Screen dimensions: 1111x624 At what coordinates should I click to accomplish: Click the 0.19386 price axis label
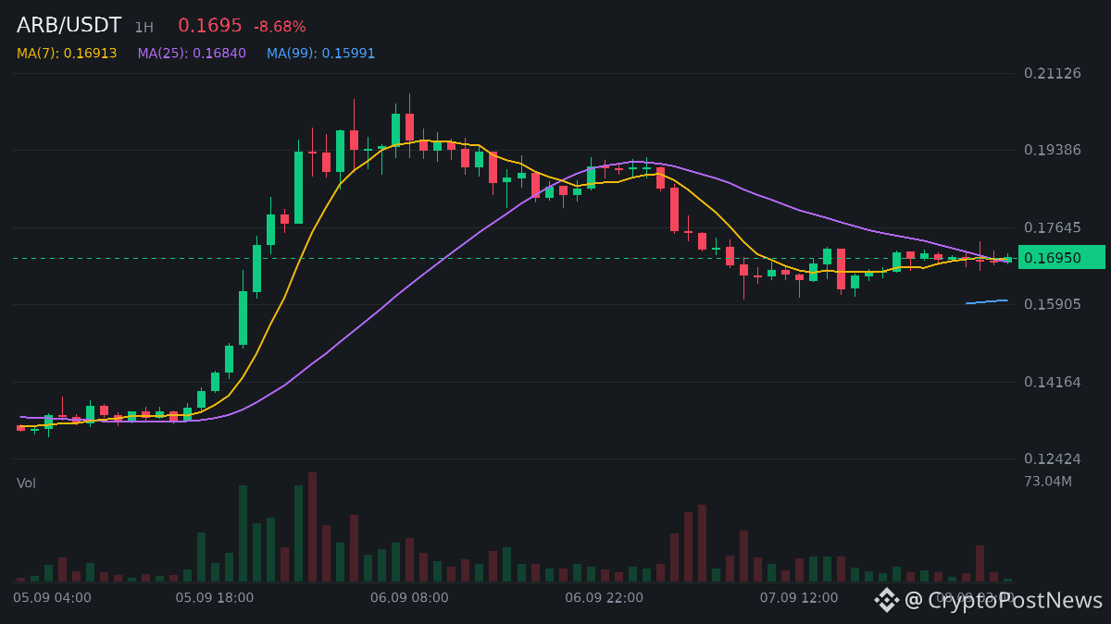(x=1053, y=150)
